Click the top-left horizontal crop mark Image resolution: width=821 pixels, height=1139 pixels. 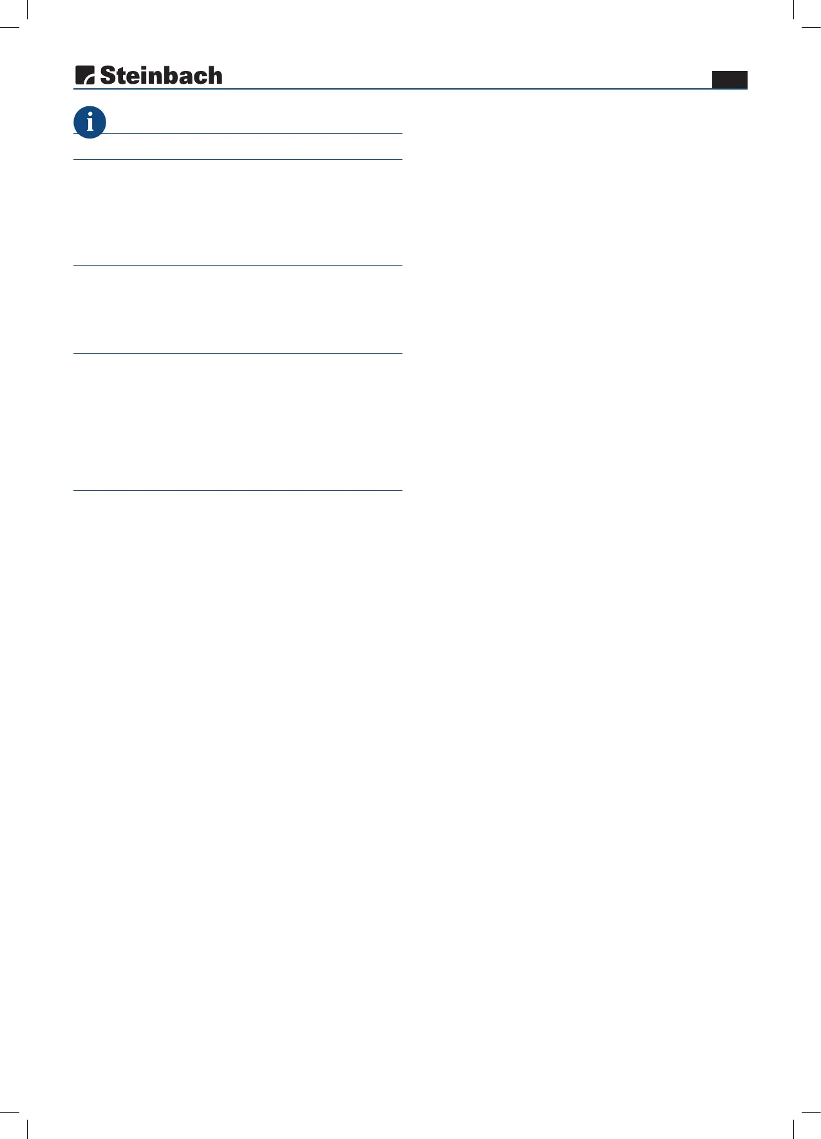[10, 27]
